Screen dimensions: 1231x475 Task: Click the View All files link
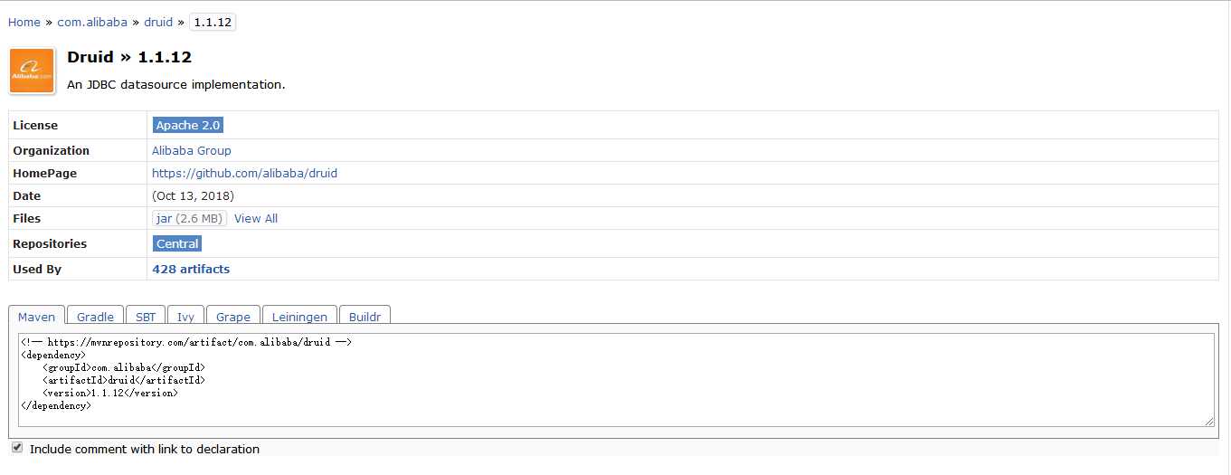256,218
